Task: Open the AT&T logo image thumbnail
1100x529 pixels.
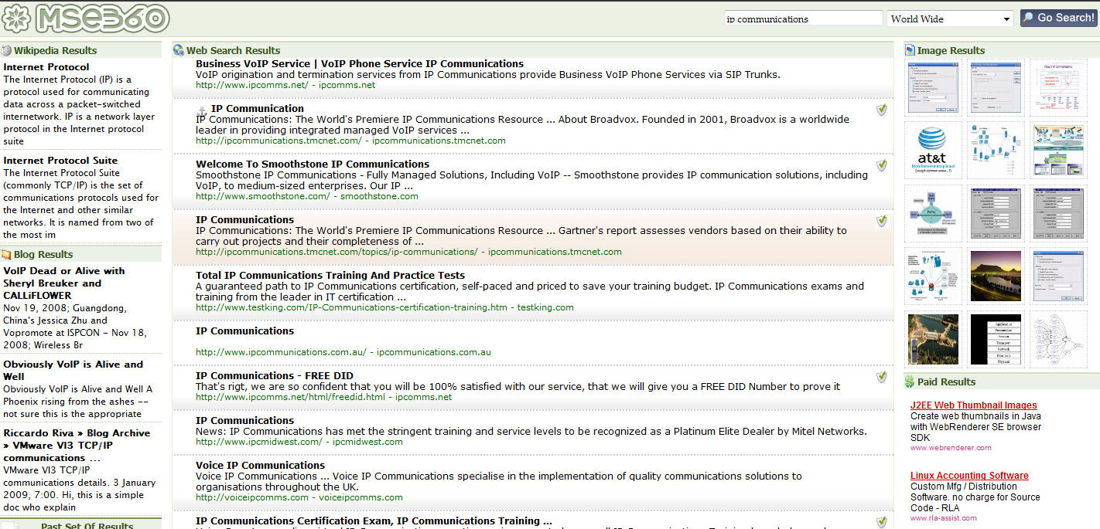Action: click(932, 150)
